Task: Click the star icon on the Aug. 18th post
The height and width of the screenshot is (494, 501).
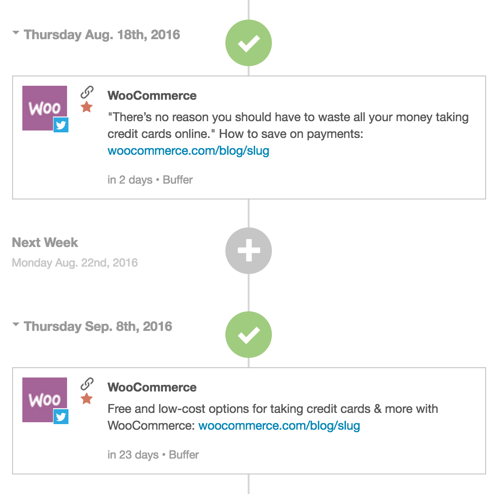Action: tap(87, 107)
